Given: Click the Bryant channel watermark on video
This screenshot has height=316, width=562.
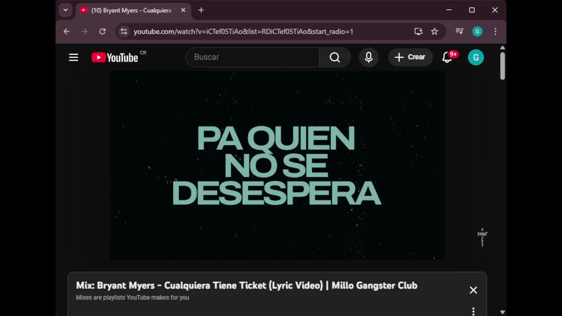Looking at the screenshot, I should 483,237.
